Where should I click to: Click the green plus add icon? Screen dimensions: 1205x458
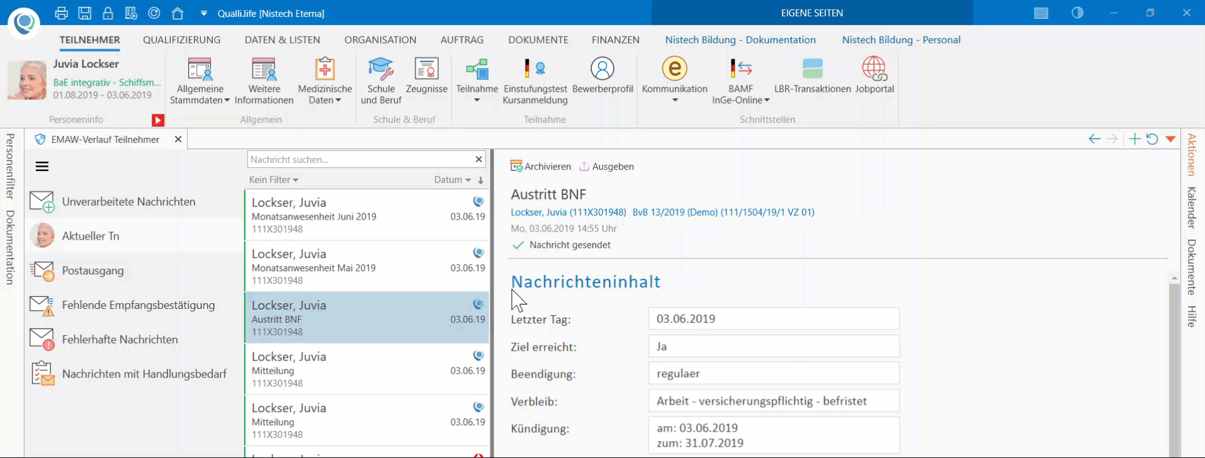1134,139
